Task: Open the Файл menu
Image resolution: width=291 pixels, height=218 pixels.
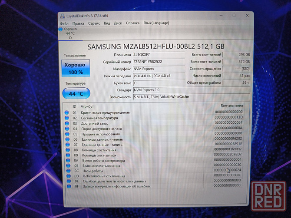Action: click(64, 23)
